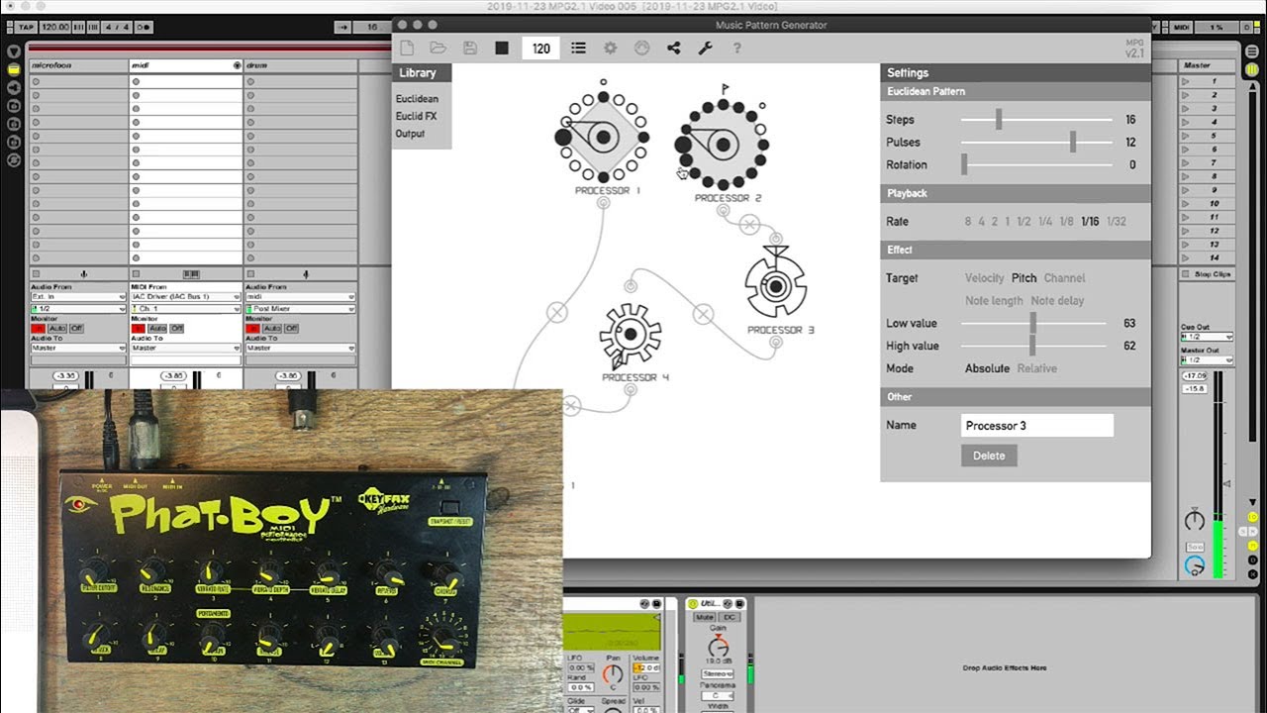
Task: Open preferences with the wrench icon
Action: tap(705, 48)
